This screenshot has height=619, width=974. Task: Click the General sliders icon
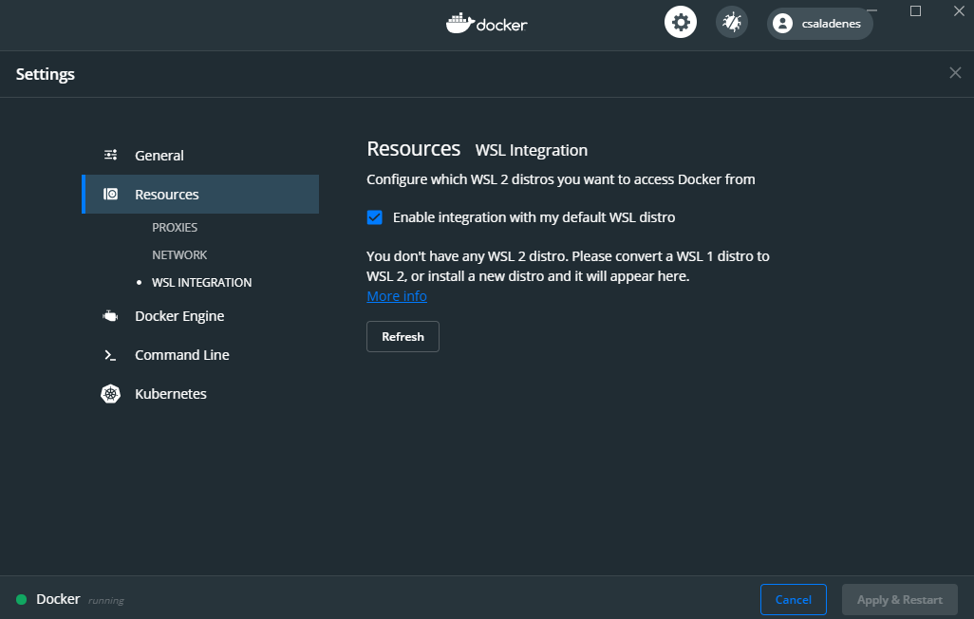coord(110,155)
